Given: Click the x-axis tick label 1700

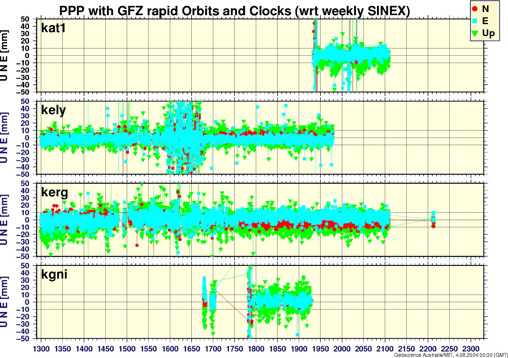Looking at the screenshot, I should click(213, 349).
